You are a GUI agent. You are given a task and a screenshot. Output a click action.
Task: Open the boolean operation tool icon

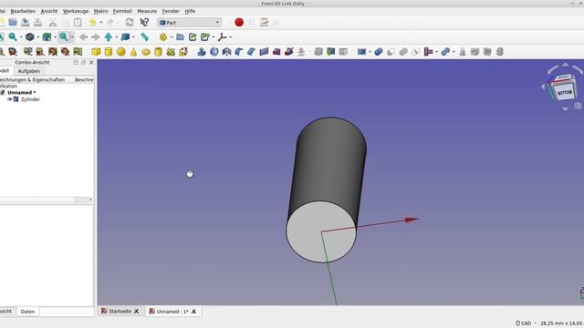click(379, 52)
